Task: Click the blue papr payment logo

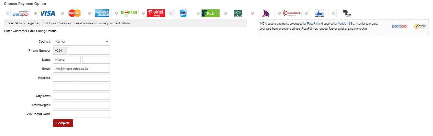Action: 183,13
